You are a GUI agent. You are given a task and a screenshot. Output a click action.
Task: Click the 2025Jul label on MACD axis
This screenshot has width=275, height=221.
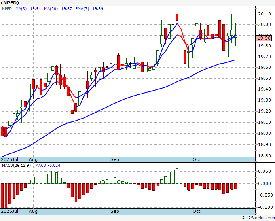click(x=9, y=211)
